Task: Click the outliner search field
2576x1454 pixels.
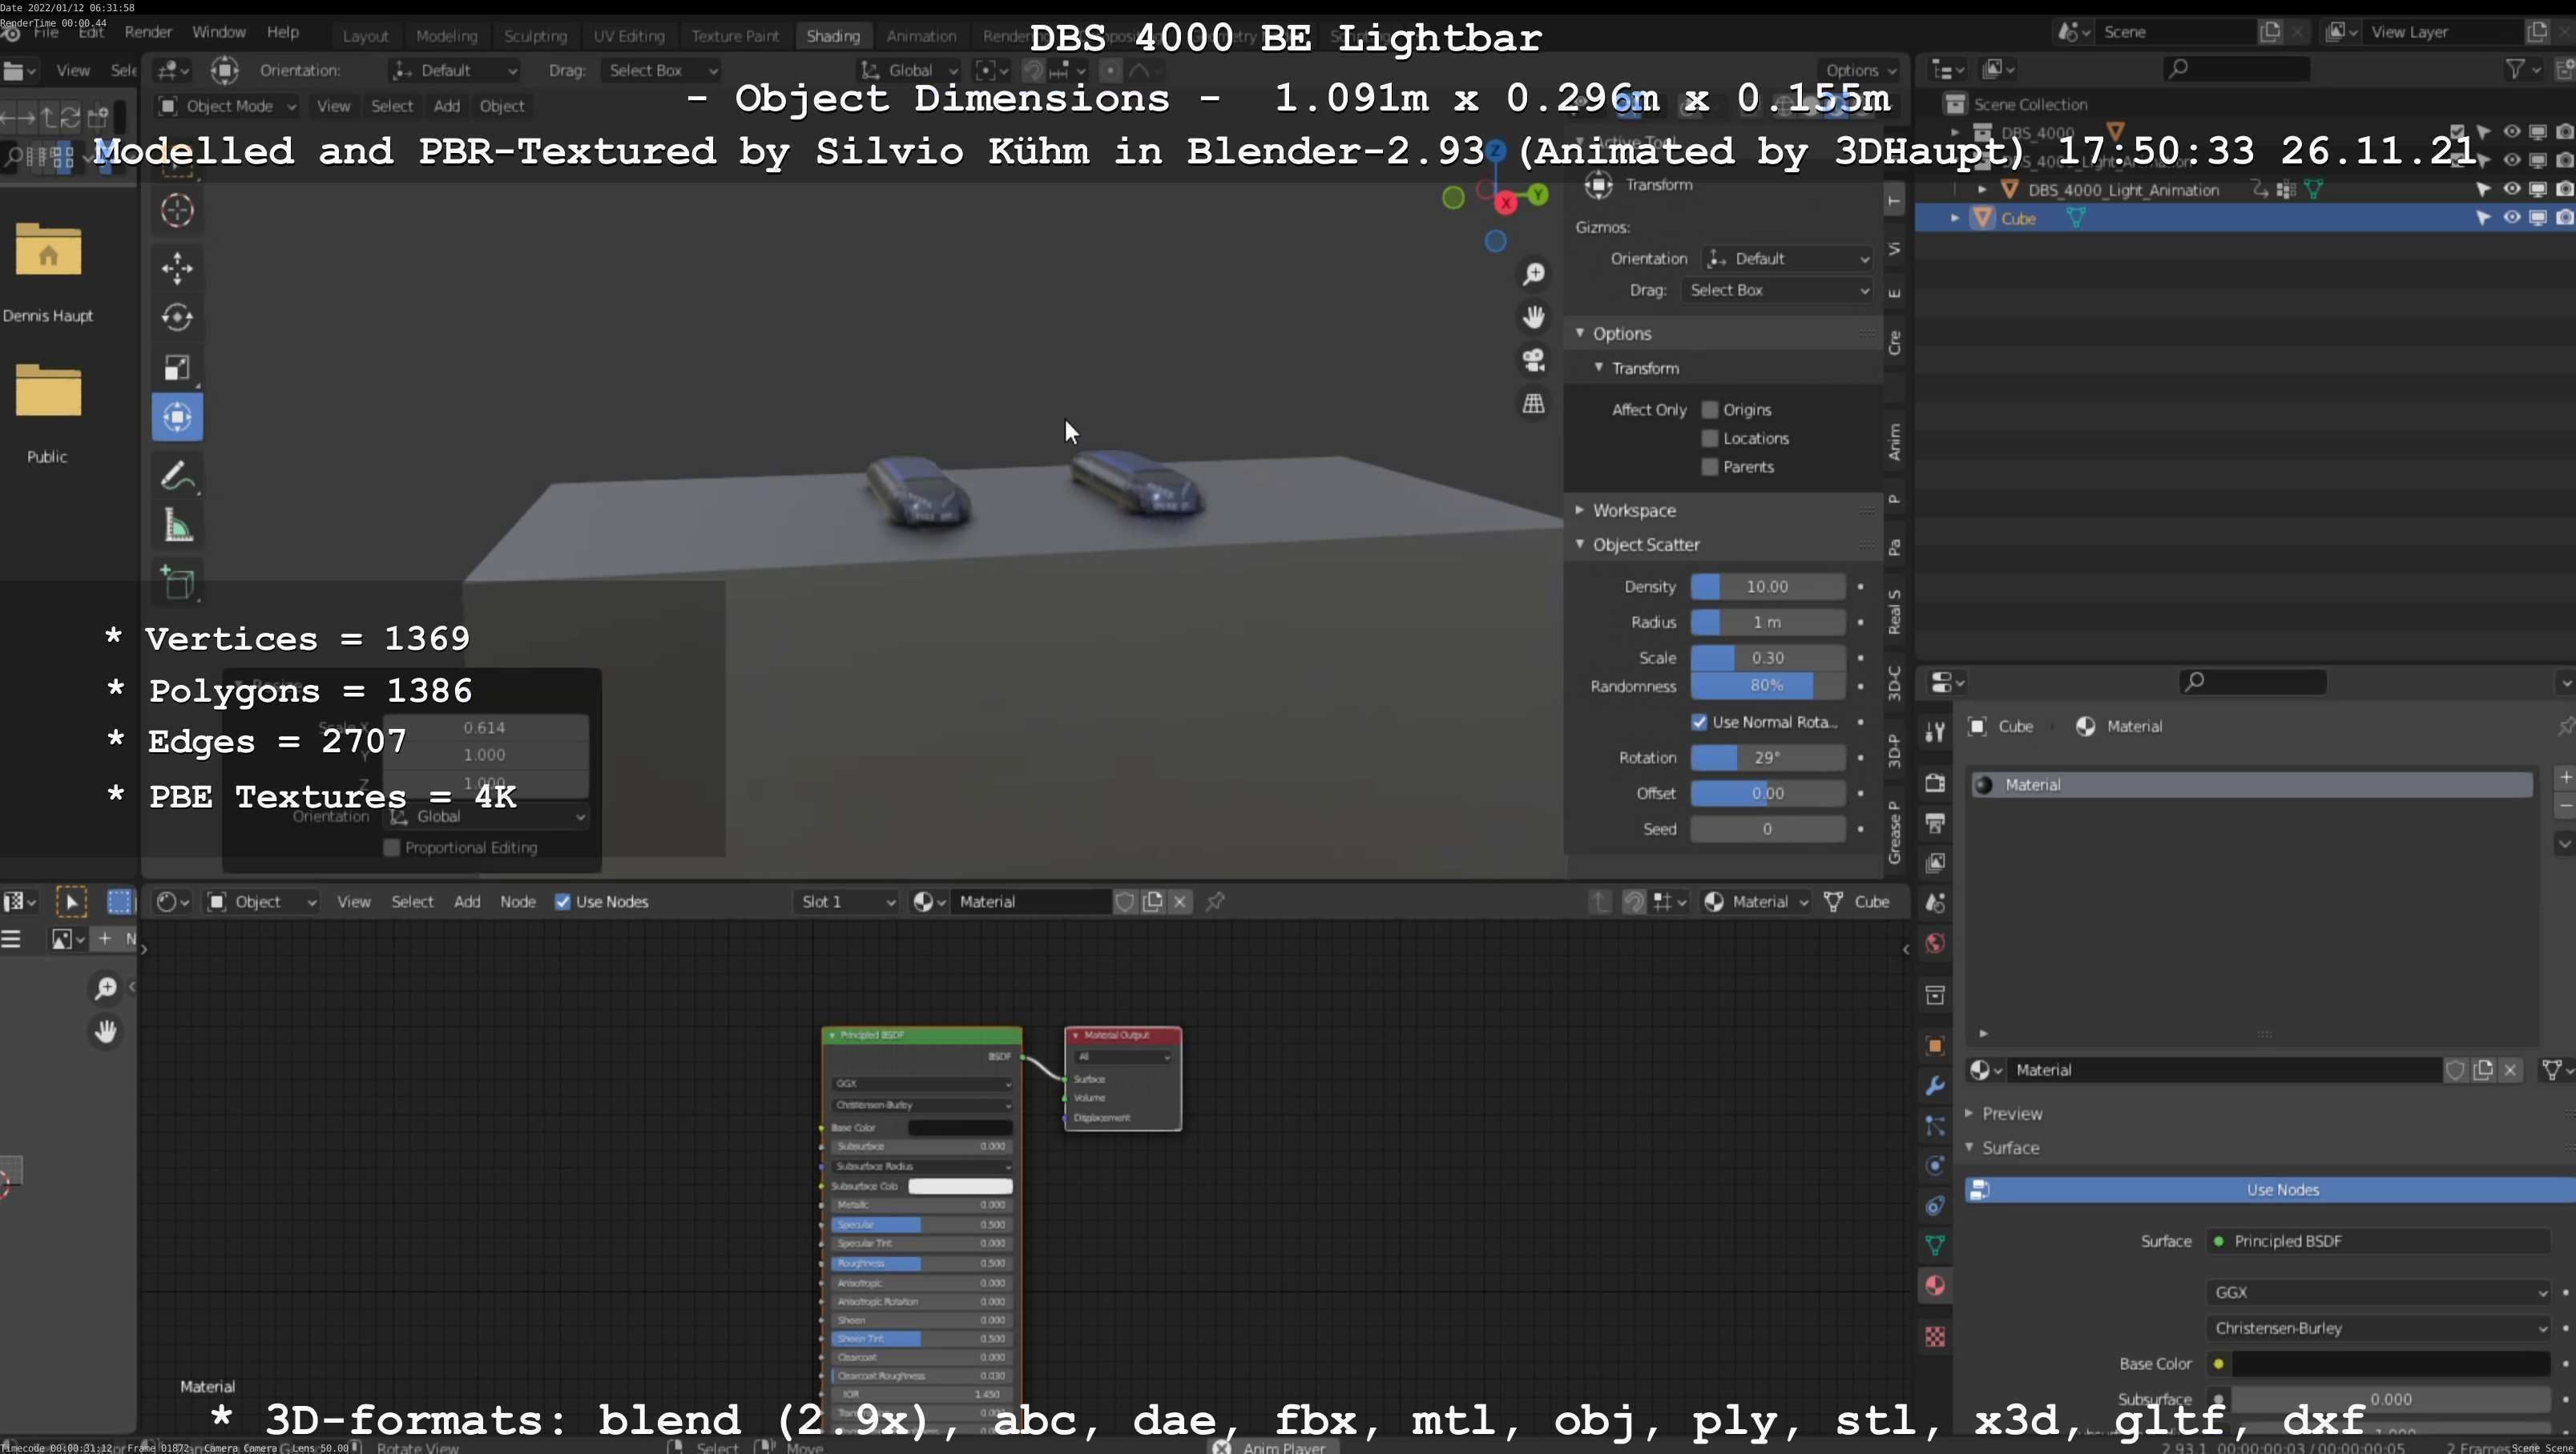Action: coord(2236,69)
